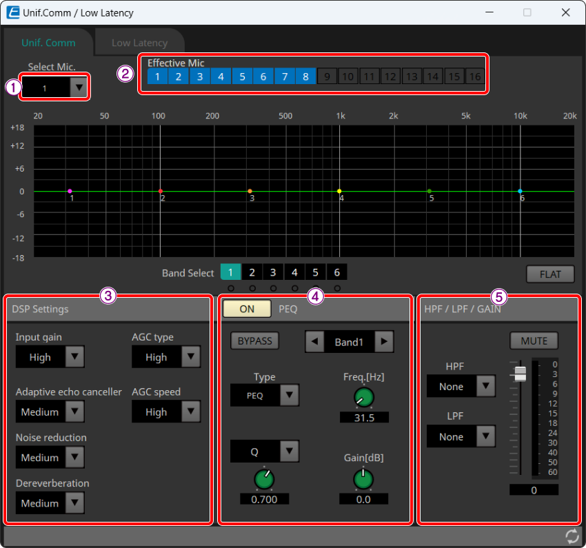This screenshot has width=586, height=548.
Task: Click the next band arrow beside Band1
Action: 383,341
